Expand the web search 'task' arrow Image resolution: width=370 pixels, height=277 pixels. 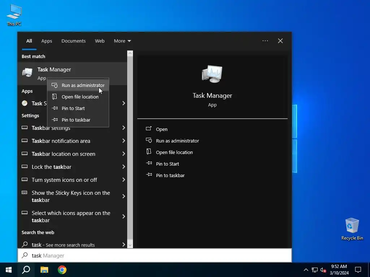(x=124, y=245)
